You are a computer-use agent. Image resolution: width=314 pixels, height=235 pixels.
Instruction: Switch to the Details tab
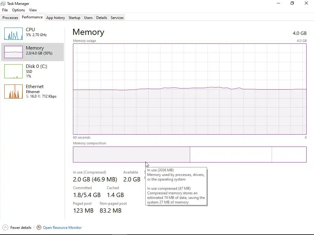pos(101,18)
